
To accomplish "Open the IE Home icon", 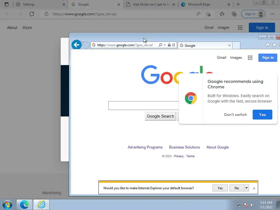I will coord(267,45).
